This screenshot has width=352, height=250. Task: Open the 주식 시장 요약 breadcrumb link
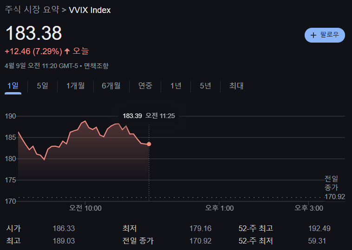32,10
